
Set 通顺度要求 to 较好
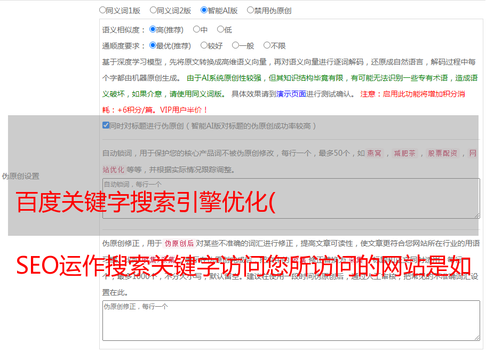tap(204, 45)
